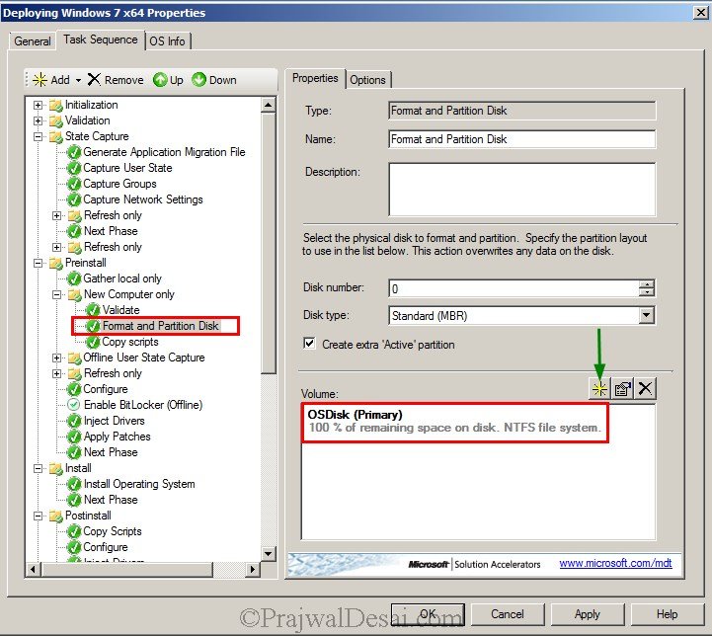This screenshot has width=712, height=636.
Task: Collapse the State Capture group
Action: pyautogui.click(x=39, y=136)
